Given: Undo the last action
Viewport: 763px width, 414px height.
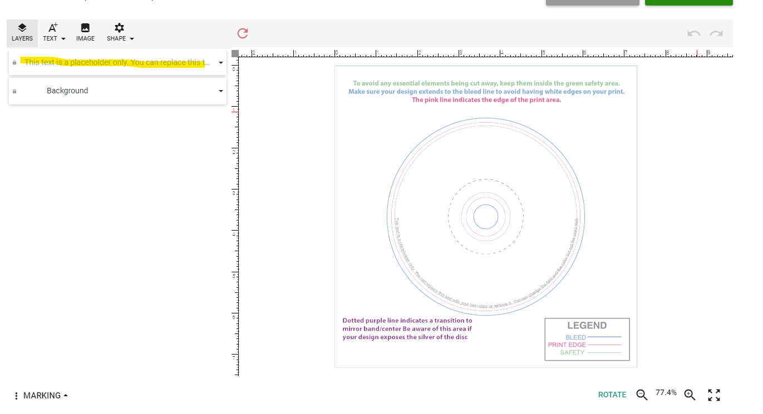Looking at the screenshot, I should pyautogui.click(x=693, y=33).
